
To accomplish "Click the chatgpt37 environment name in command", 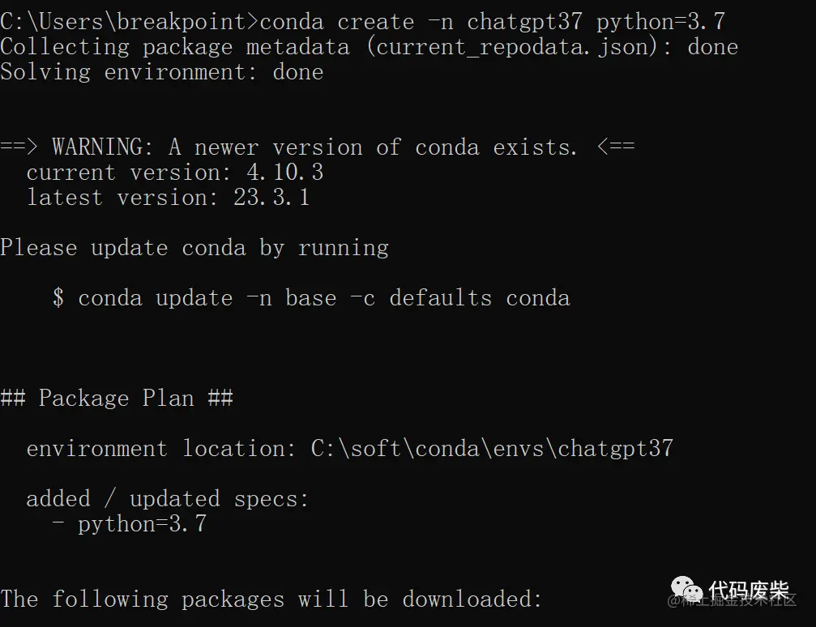I will 524,23.
